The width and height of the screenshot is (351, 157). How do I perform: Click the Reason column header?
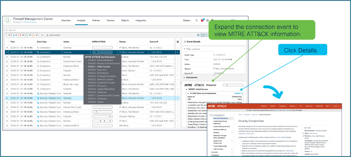(123, 41)
